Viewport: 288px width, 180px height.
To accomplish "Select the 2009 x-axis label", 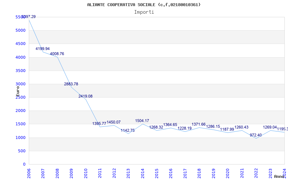I will [x=71, y=173].
